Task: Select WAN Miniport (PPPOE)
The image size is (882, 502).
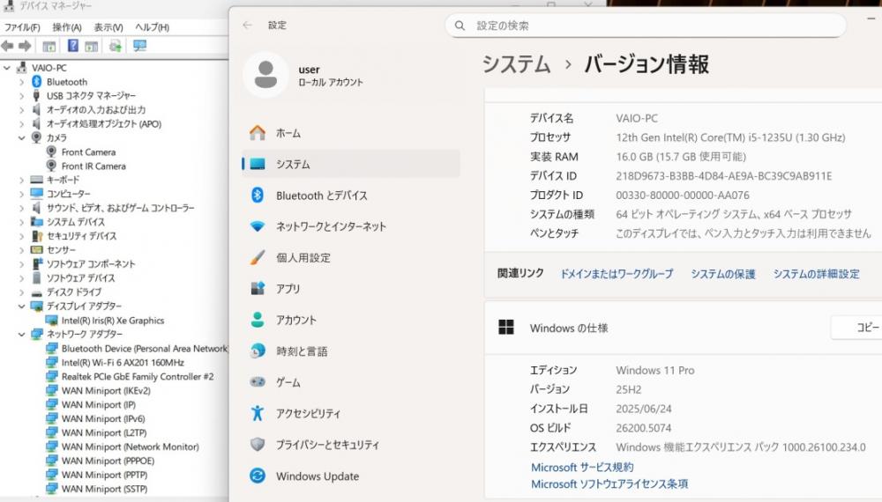Action: tap(108, 461)
